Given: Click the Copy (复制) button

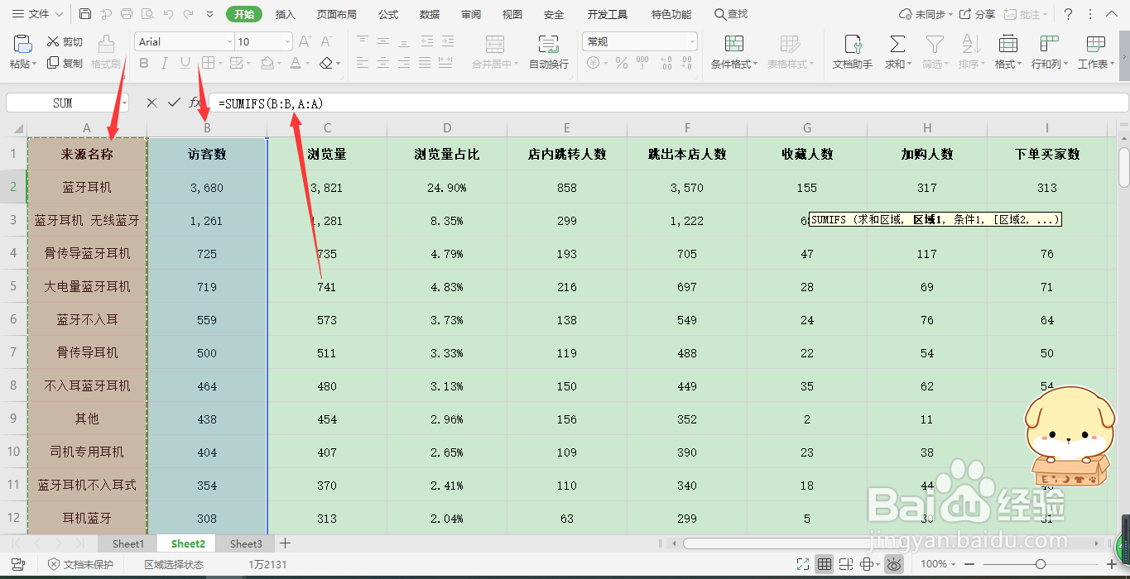Looking at the screenshot, I should [65, 63].
